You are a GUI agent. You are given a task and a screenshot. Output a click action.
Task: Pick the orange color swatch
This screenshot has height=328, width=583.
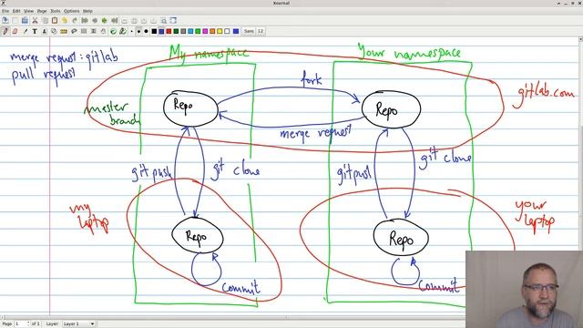(212, 31)
